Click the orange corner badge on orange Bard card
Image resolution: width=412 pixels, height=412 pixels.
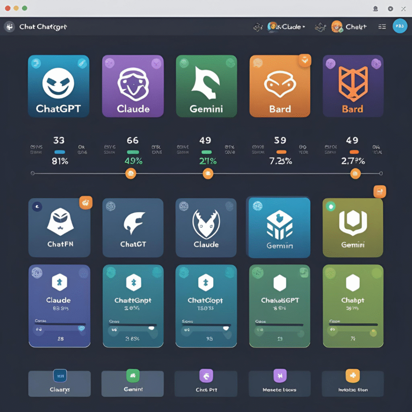pyautogui.click(x=305, y=60)
